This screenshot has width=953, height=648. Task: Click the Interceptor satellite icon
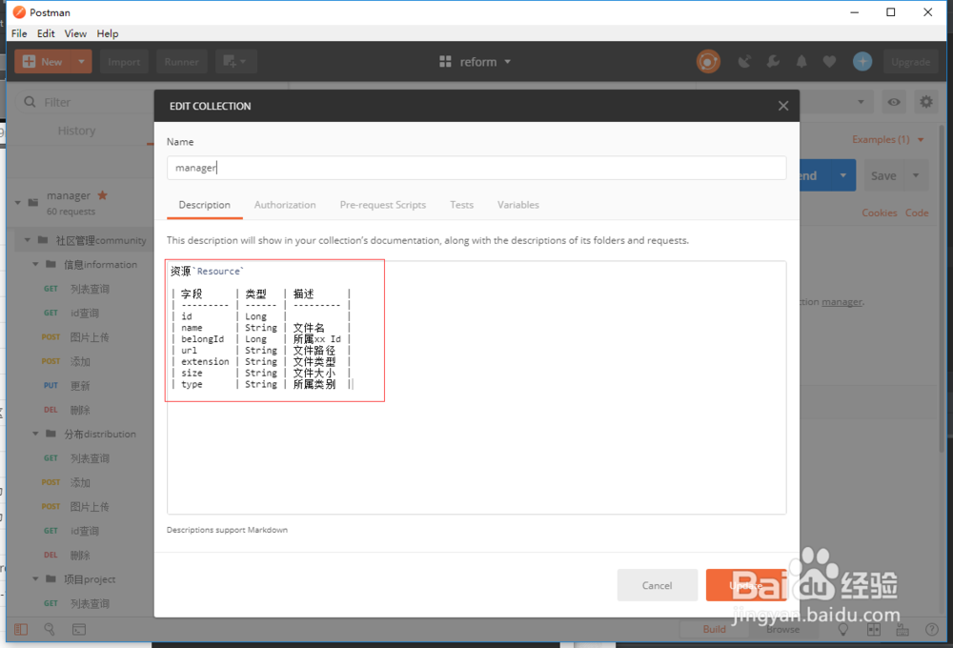[x=744, y=61]
